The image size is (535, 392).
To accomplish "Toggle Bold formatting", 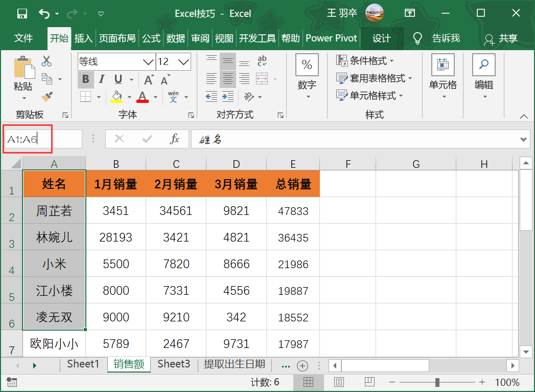I will [85, 79].
